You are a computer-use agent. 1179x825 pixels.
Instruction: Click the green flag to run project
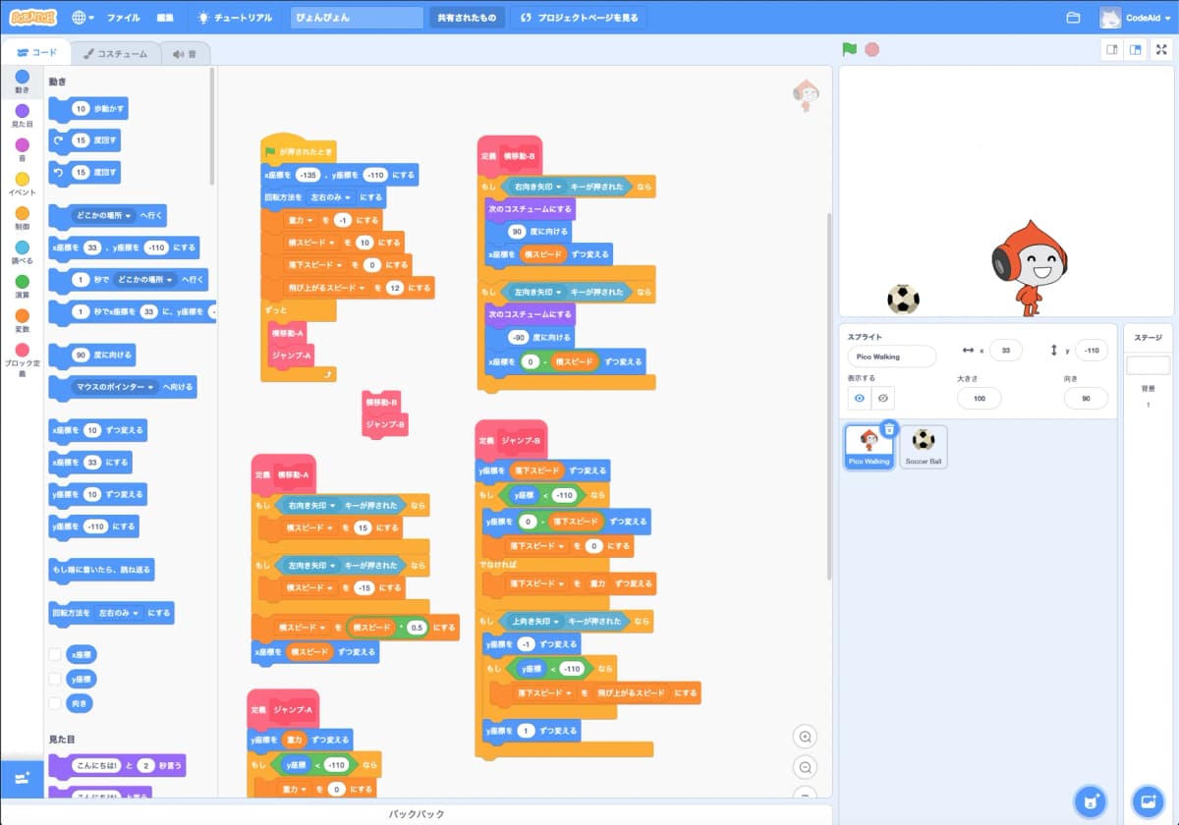click(x=850, y=49)
